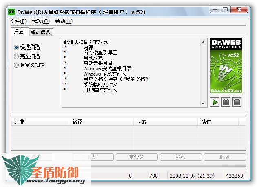Sort by 路径 column header
Screen dimensions: 257x187
pos(101,122)
